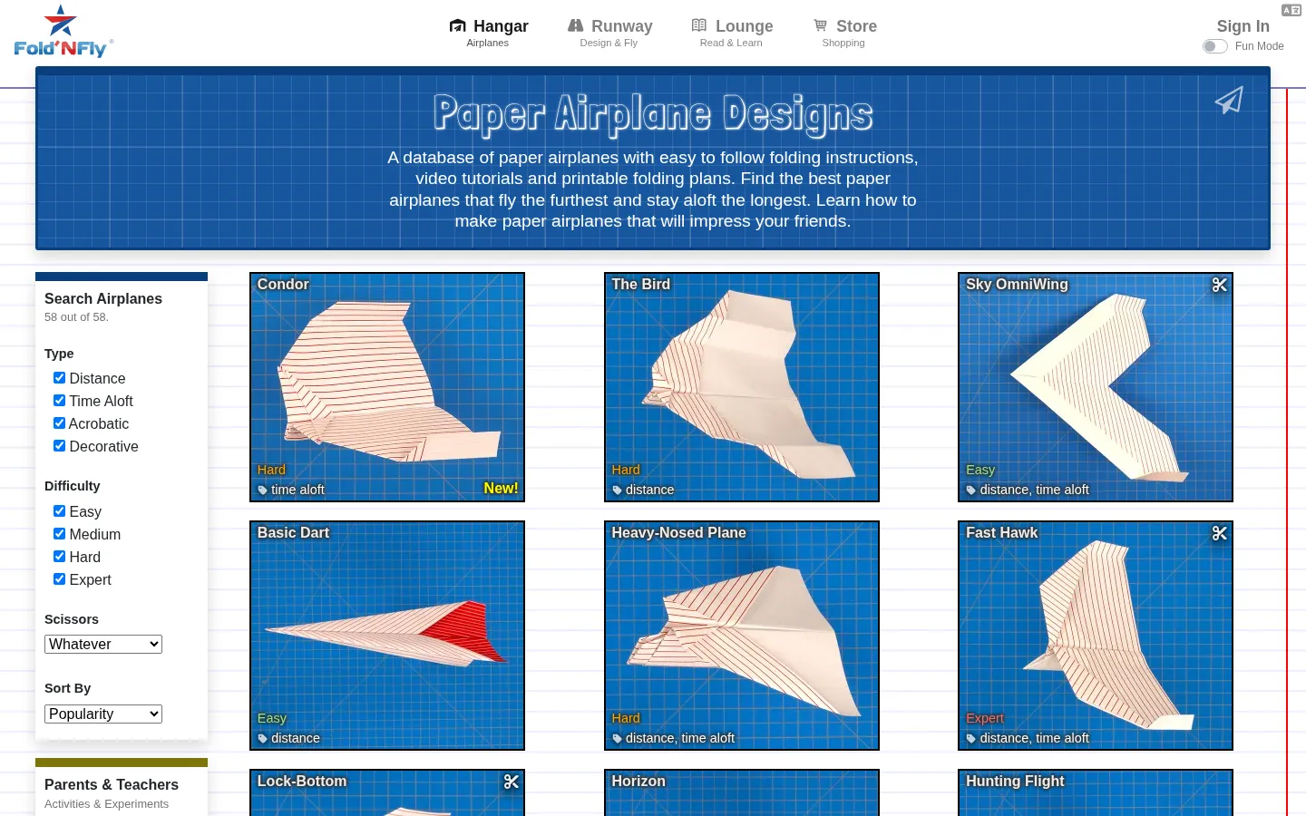Click the scissors icon on Fast Hawk

(1220, 533)
